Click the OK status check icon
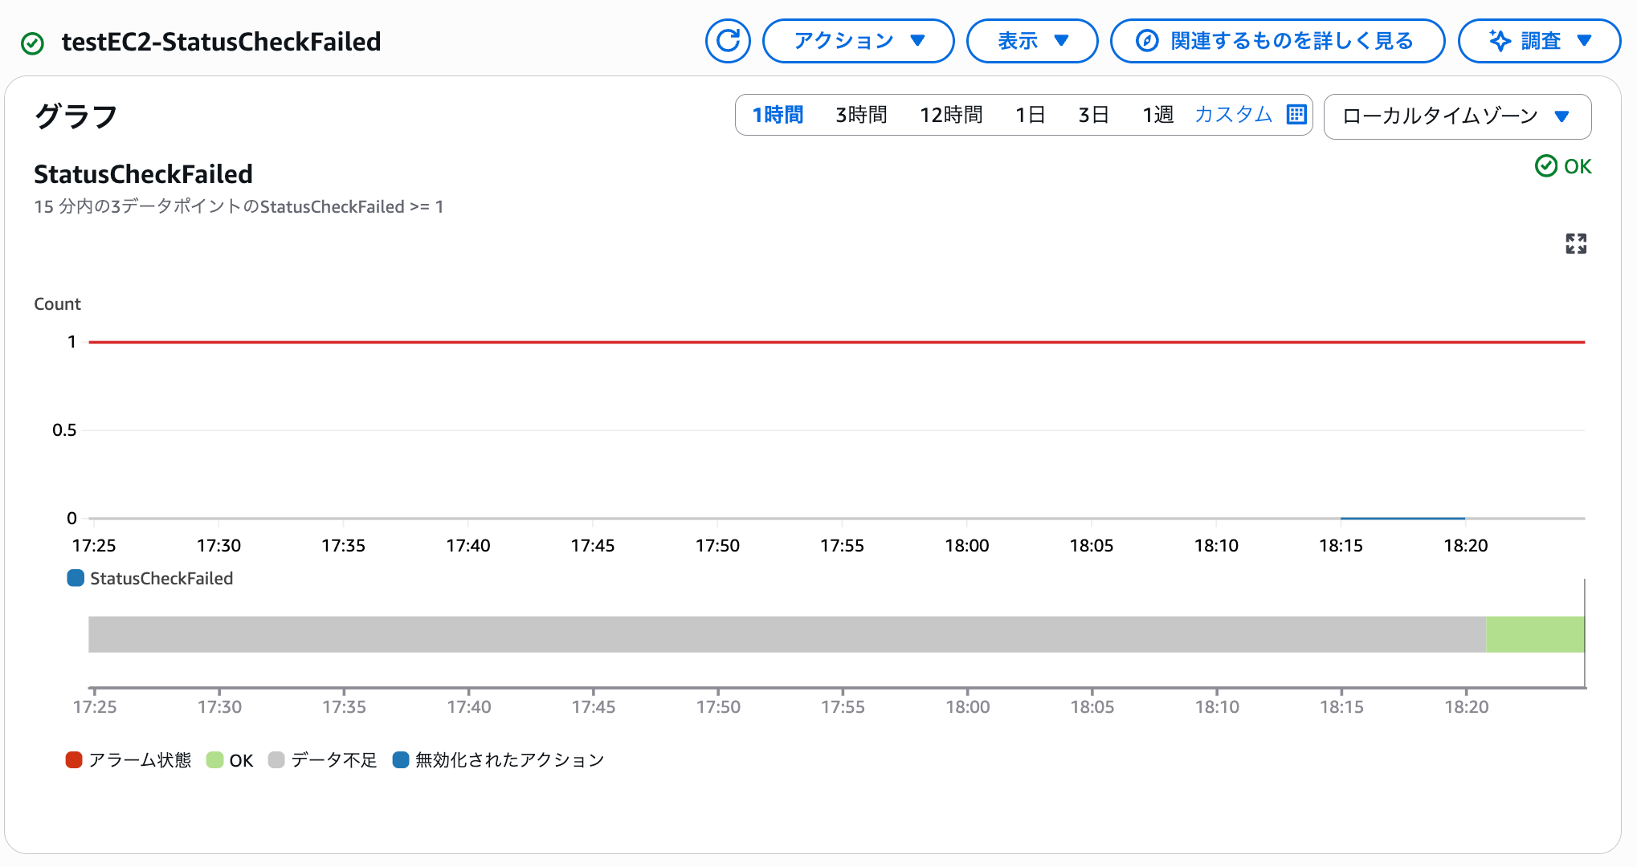 point(1545,166)
